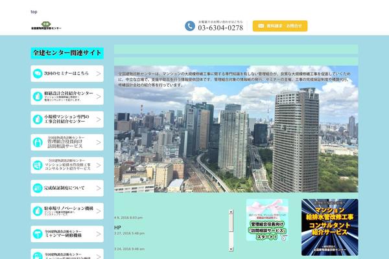Click the news date '3 24, 2016 9:48 am'
The image size is (389, 259).
pyautogui.click(x=129, y=249)
